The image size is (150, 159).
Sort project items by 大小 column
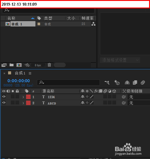71,18
